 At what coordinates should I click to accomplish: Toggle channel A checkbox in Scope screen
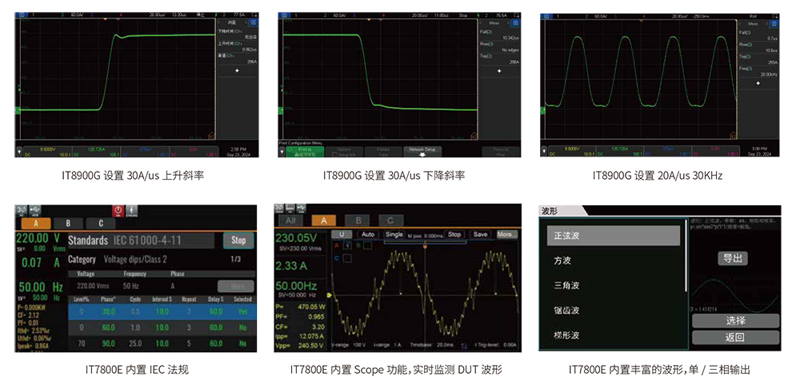347,245
